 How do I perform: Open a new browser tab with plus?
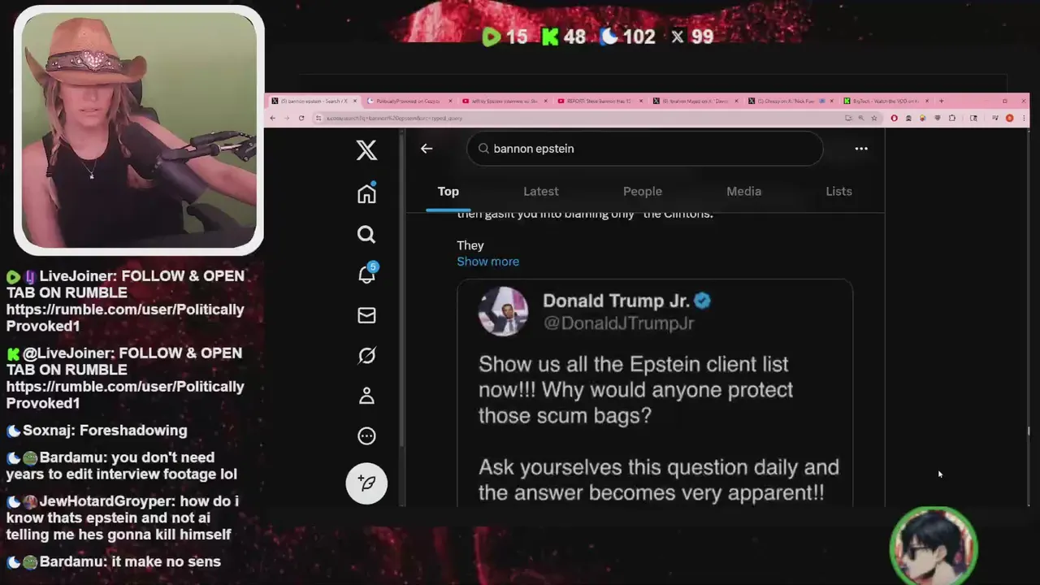[x=941, y=101]
